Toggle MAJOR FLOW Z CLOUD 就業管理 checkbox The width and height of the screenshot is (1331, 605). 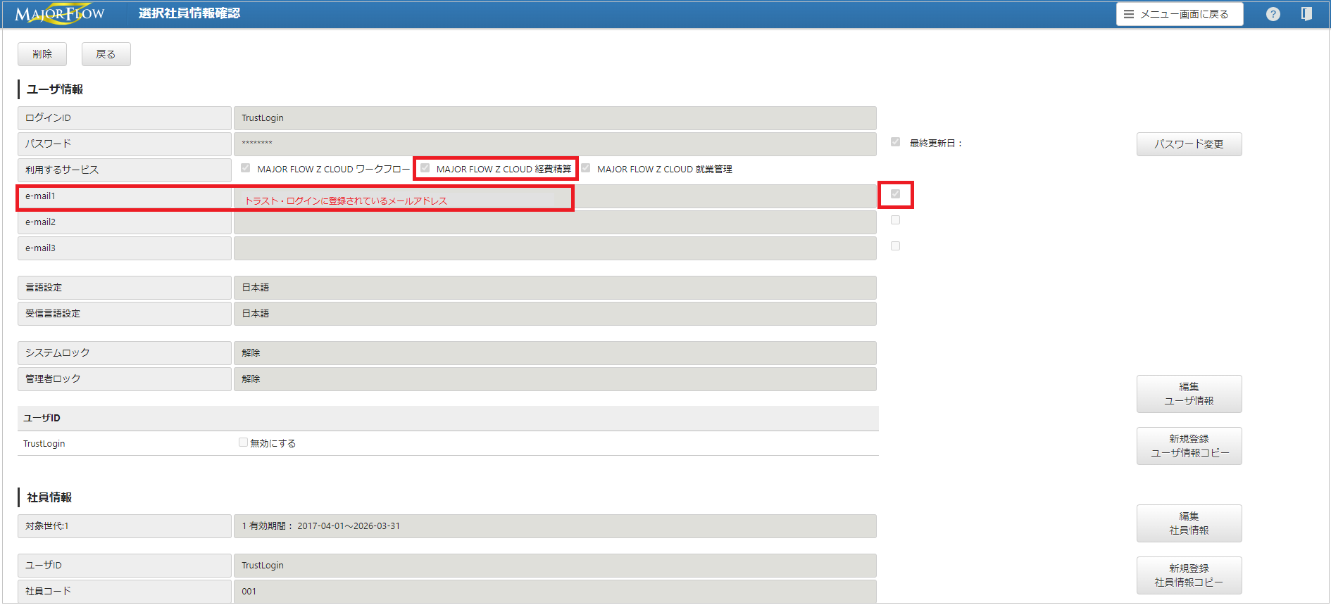coord(585,168)
